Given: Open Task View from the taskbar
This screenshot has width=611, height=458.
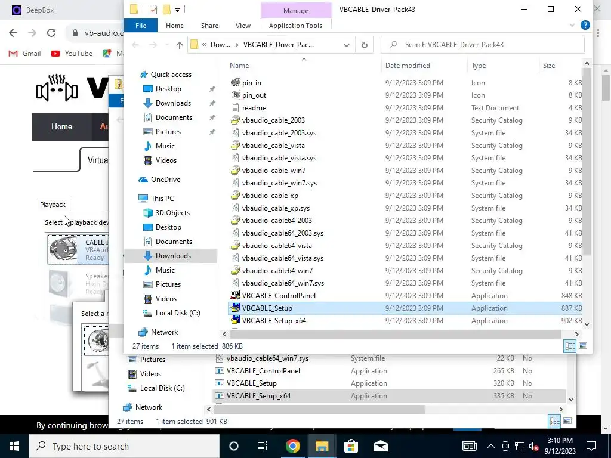Looking at the screenshot, I should pos(263,446).
